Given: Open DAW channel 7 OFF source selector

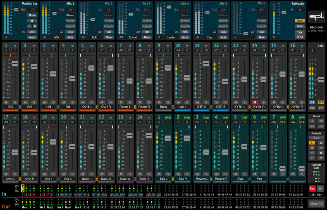Looking at the screenshot, I should pos(282,122).
